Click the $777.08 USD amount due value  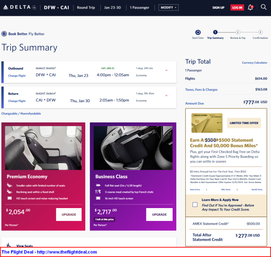click(255, 102)
